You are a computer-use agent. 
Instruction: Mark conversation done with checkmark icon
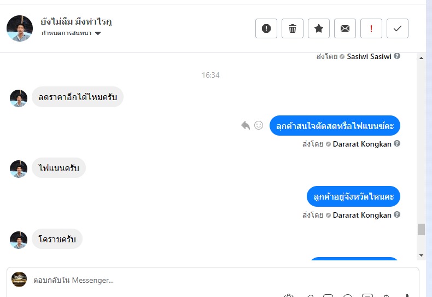[x=398, y=28]
